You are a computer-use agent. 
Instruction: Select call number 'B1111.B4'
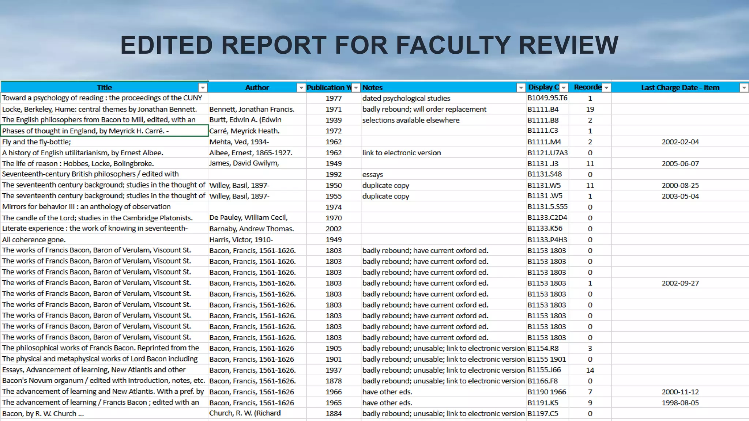547,109
